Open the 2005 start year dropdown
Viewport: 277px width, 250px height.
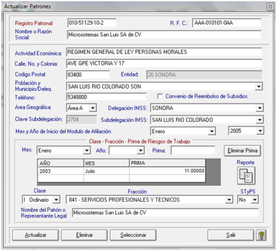click(260, 131)
